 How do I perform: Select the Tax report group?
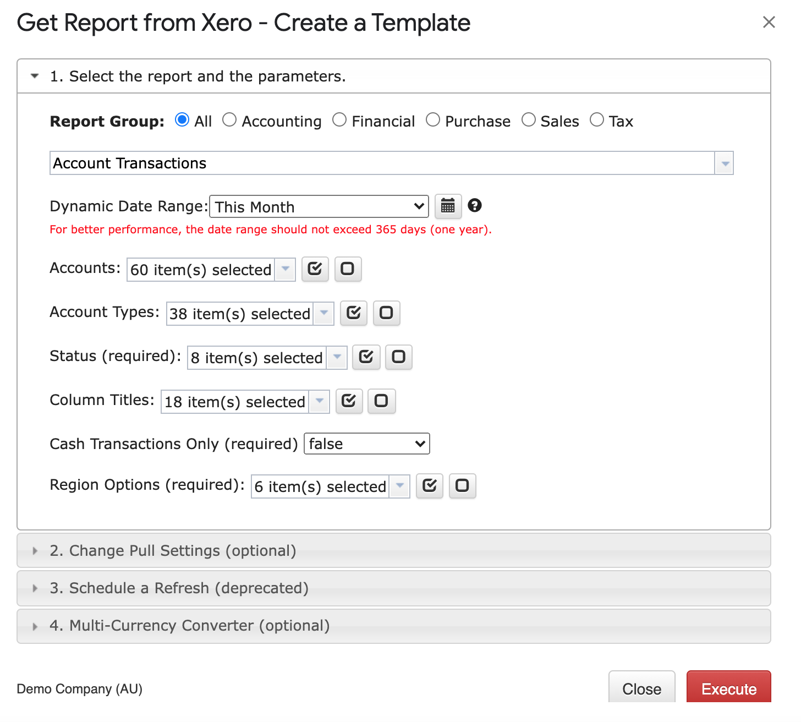coord(597,120)
